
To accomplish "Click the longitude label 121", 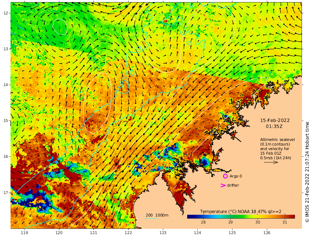I will [94, 233].
